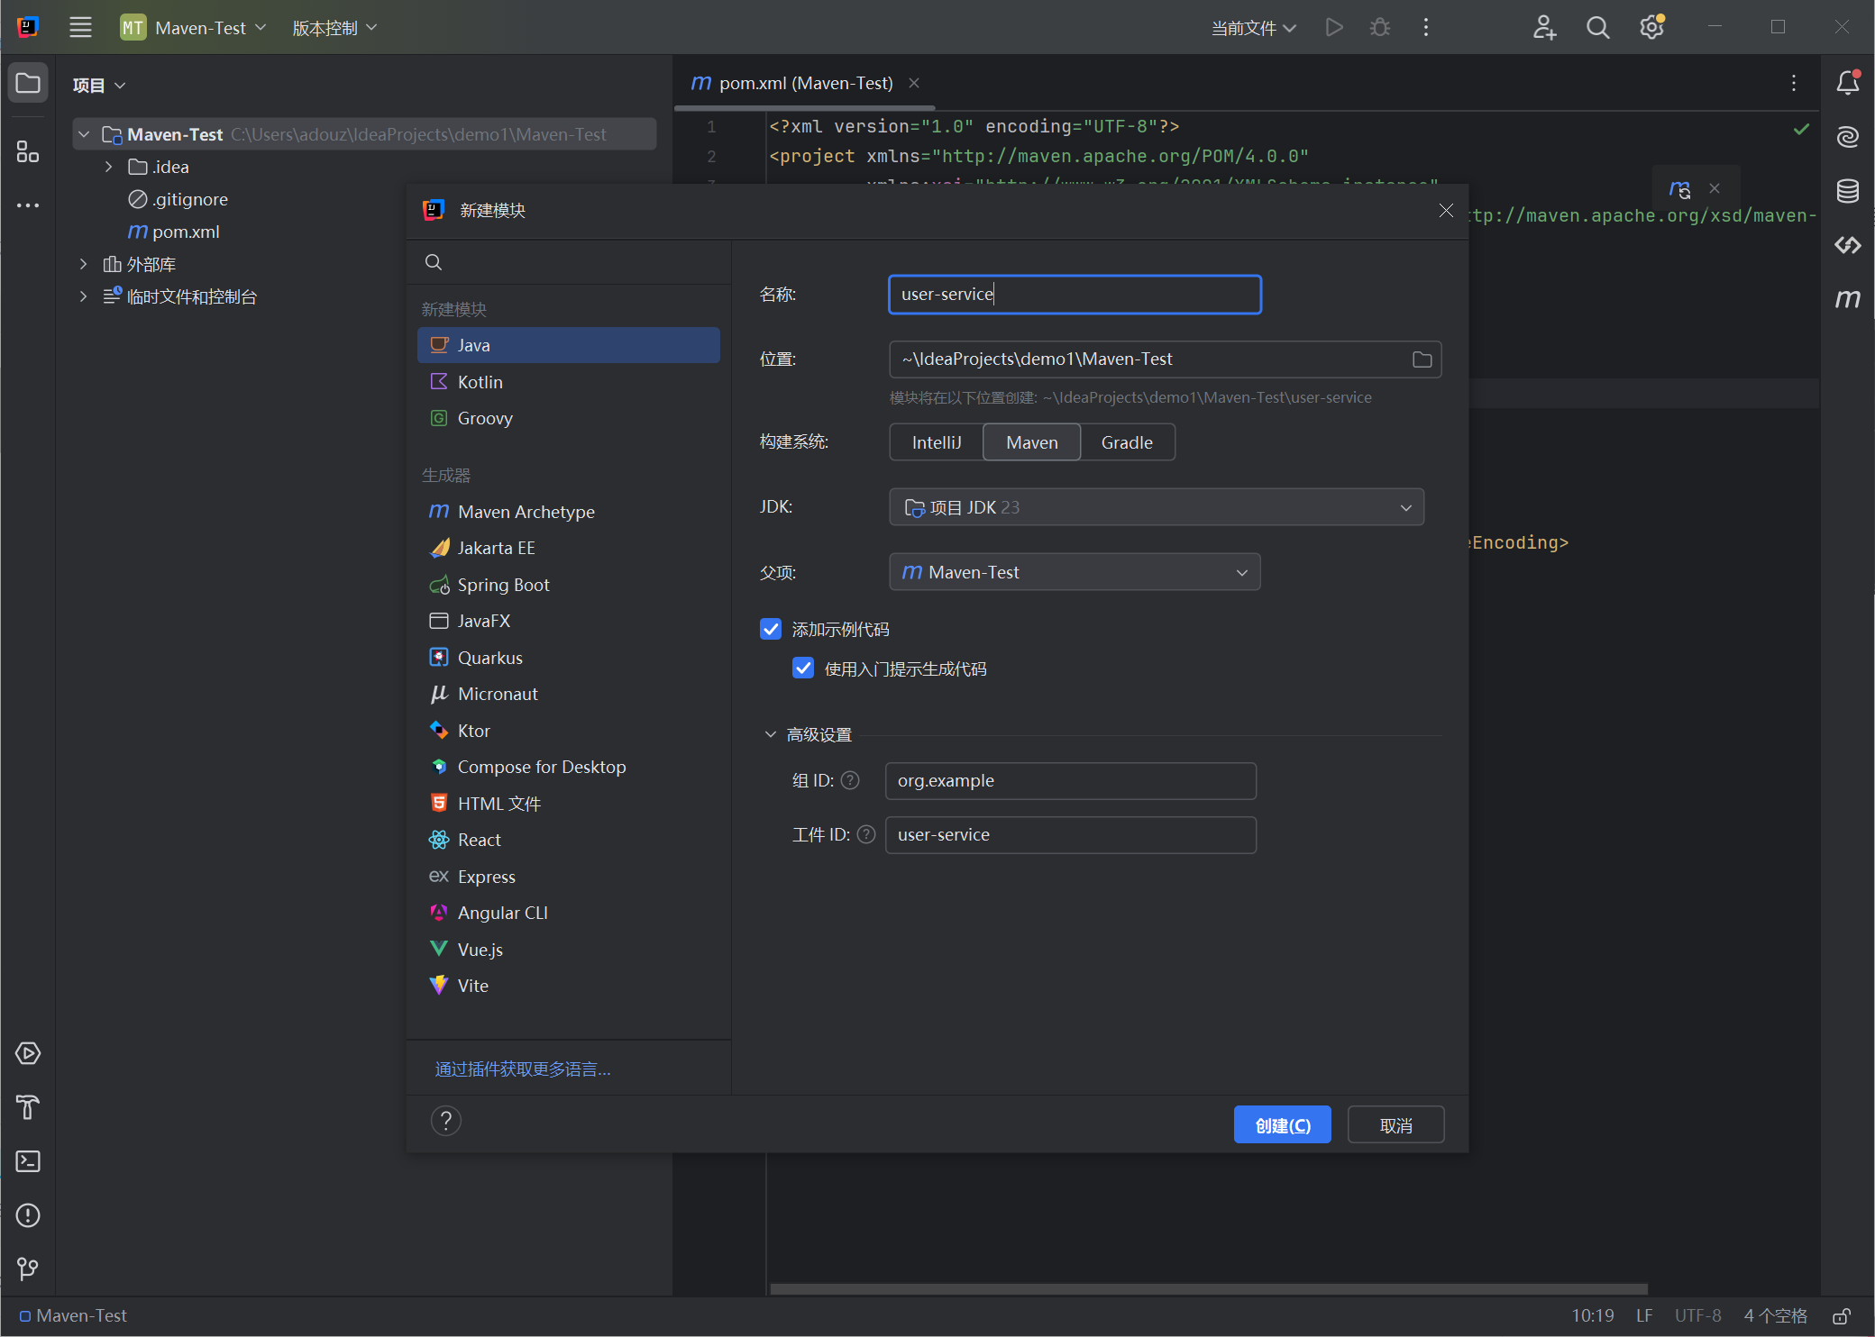
Task: Open the Maven tool window icon
Action: (x=1847, y=299)
